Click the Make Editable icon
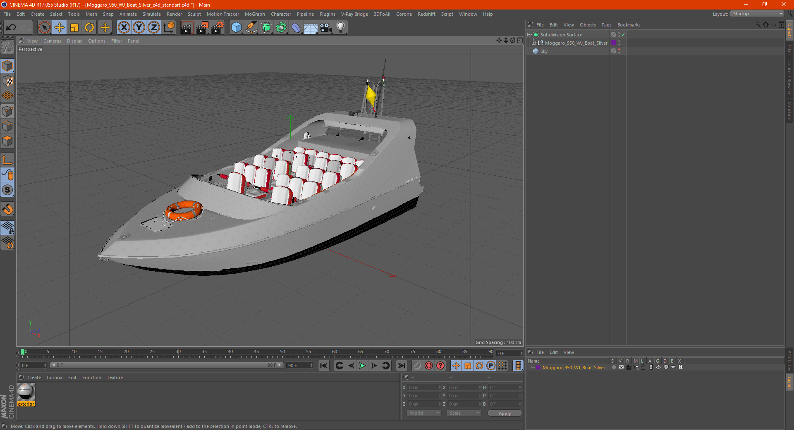Viewport: 794px width, 430px height. tap(7, 47)
